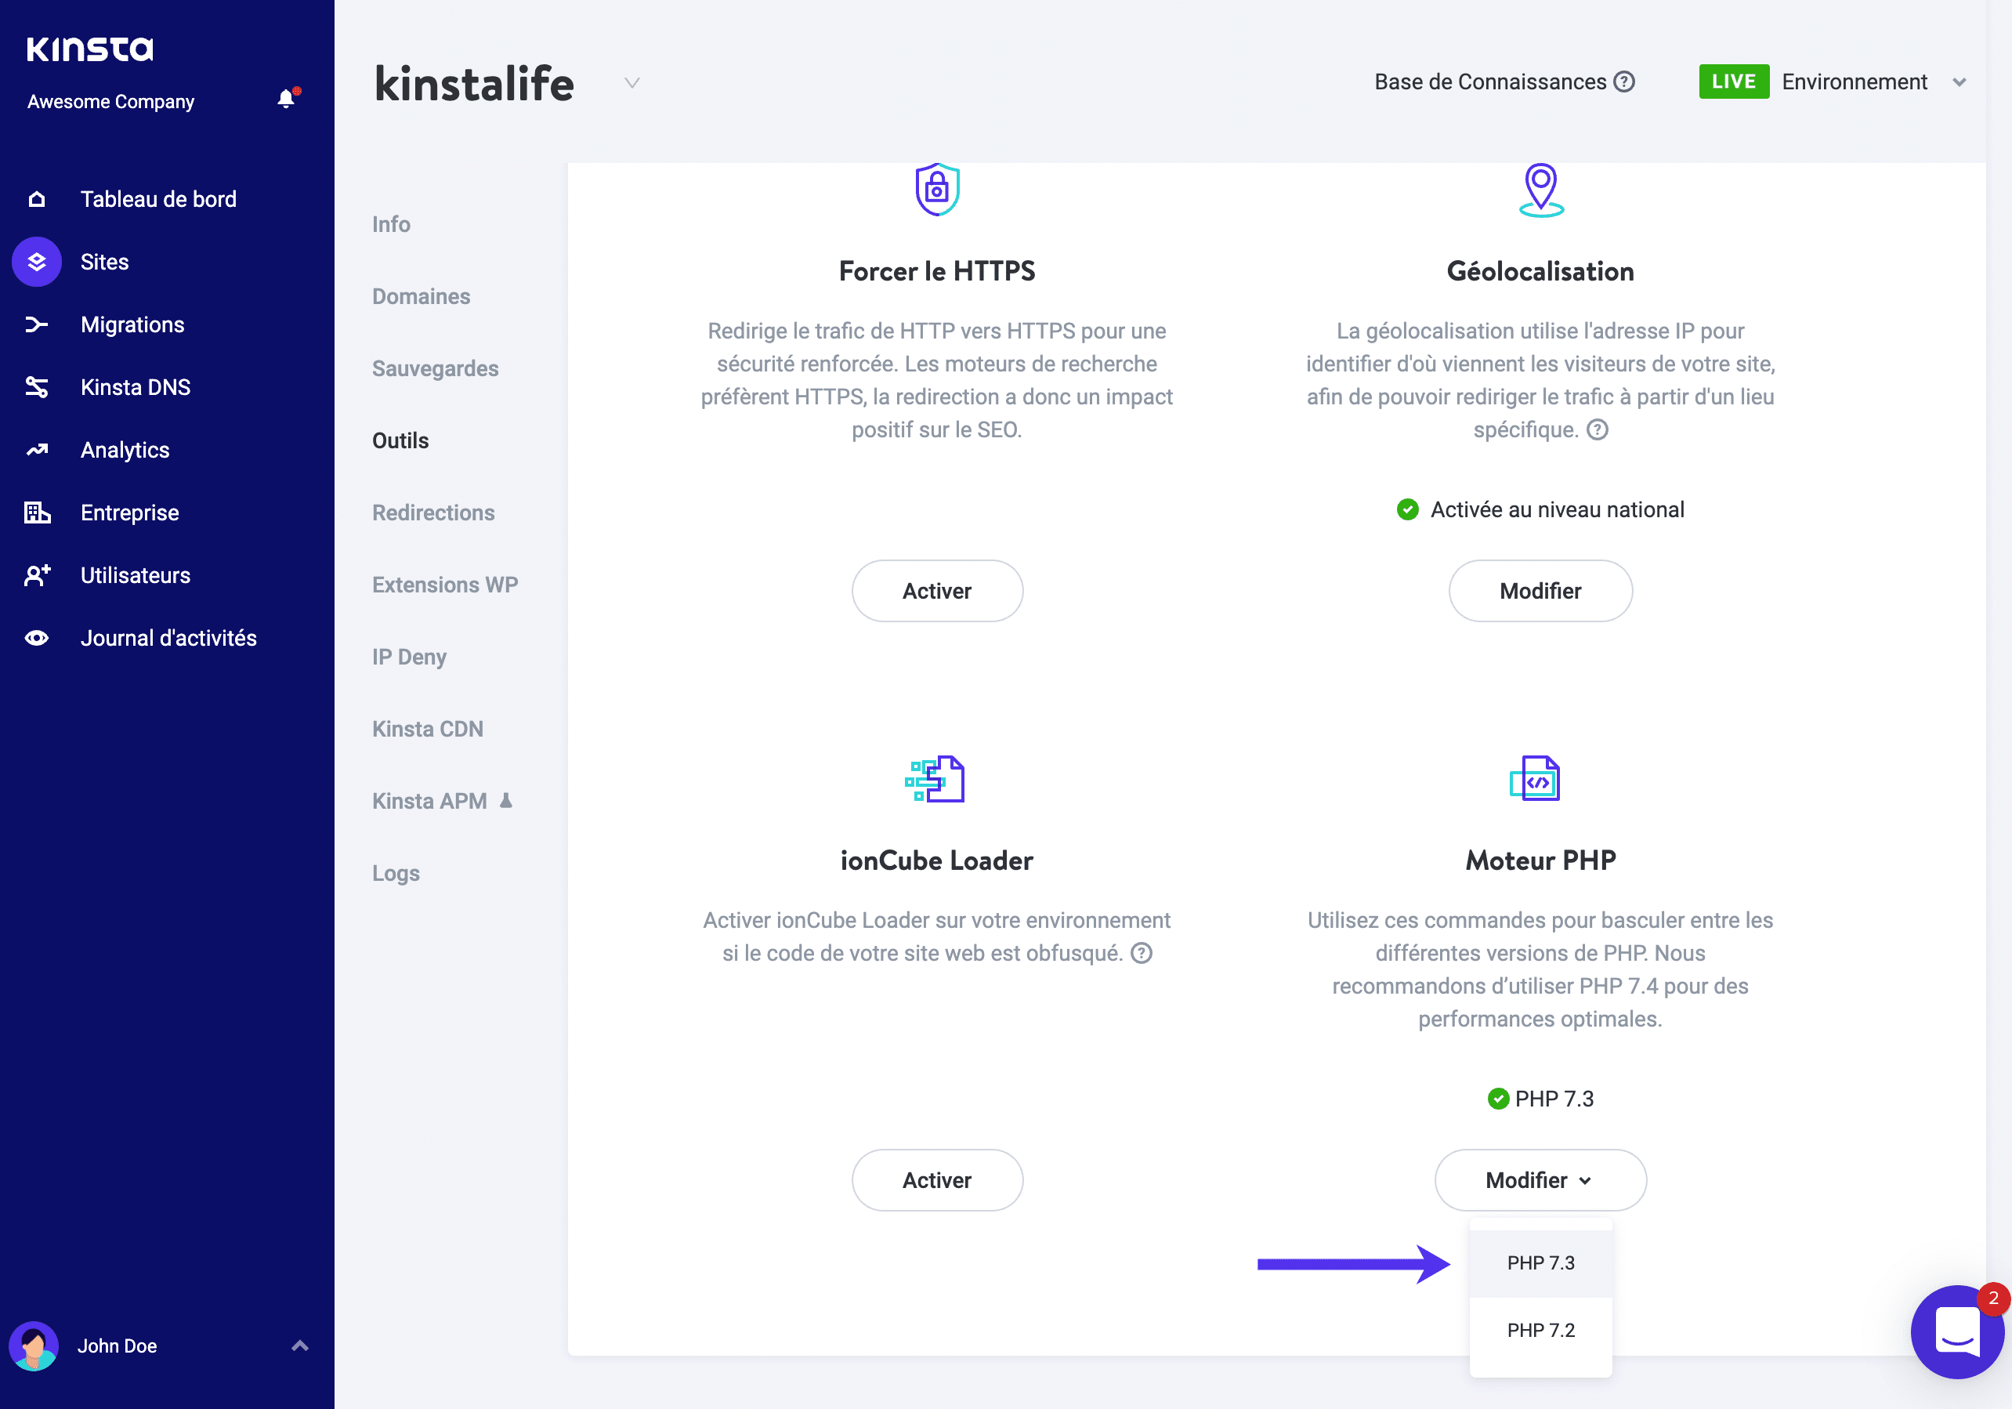Open the Kinsta APM tab
2012x1409 pixels.
tap(429, 801)
